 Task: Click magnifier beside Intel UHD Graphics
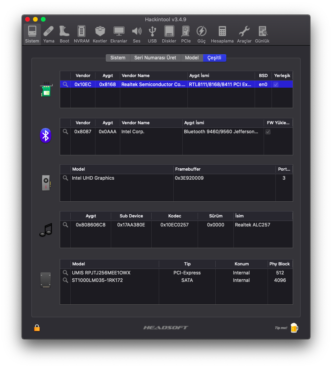tap(65, 178)
